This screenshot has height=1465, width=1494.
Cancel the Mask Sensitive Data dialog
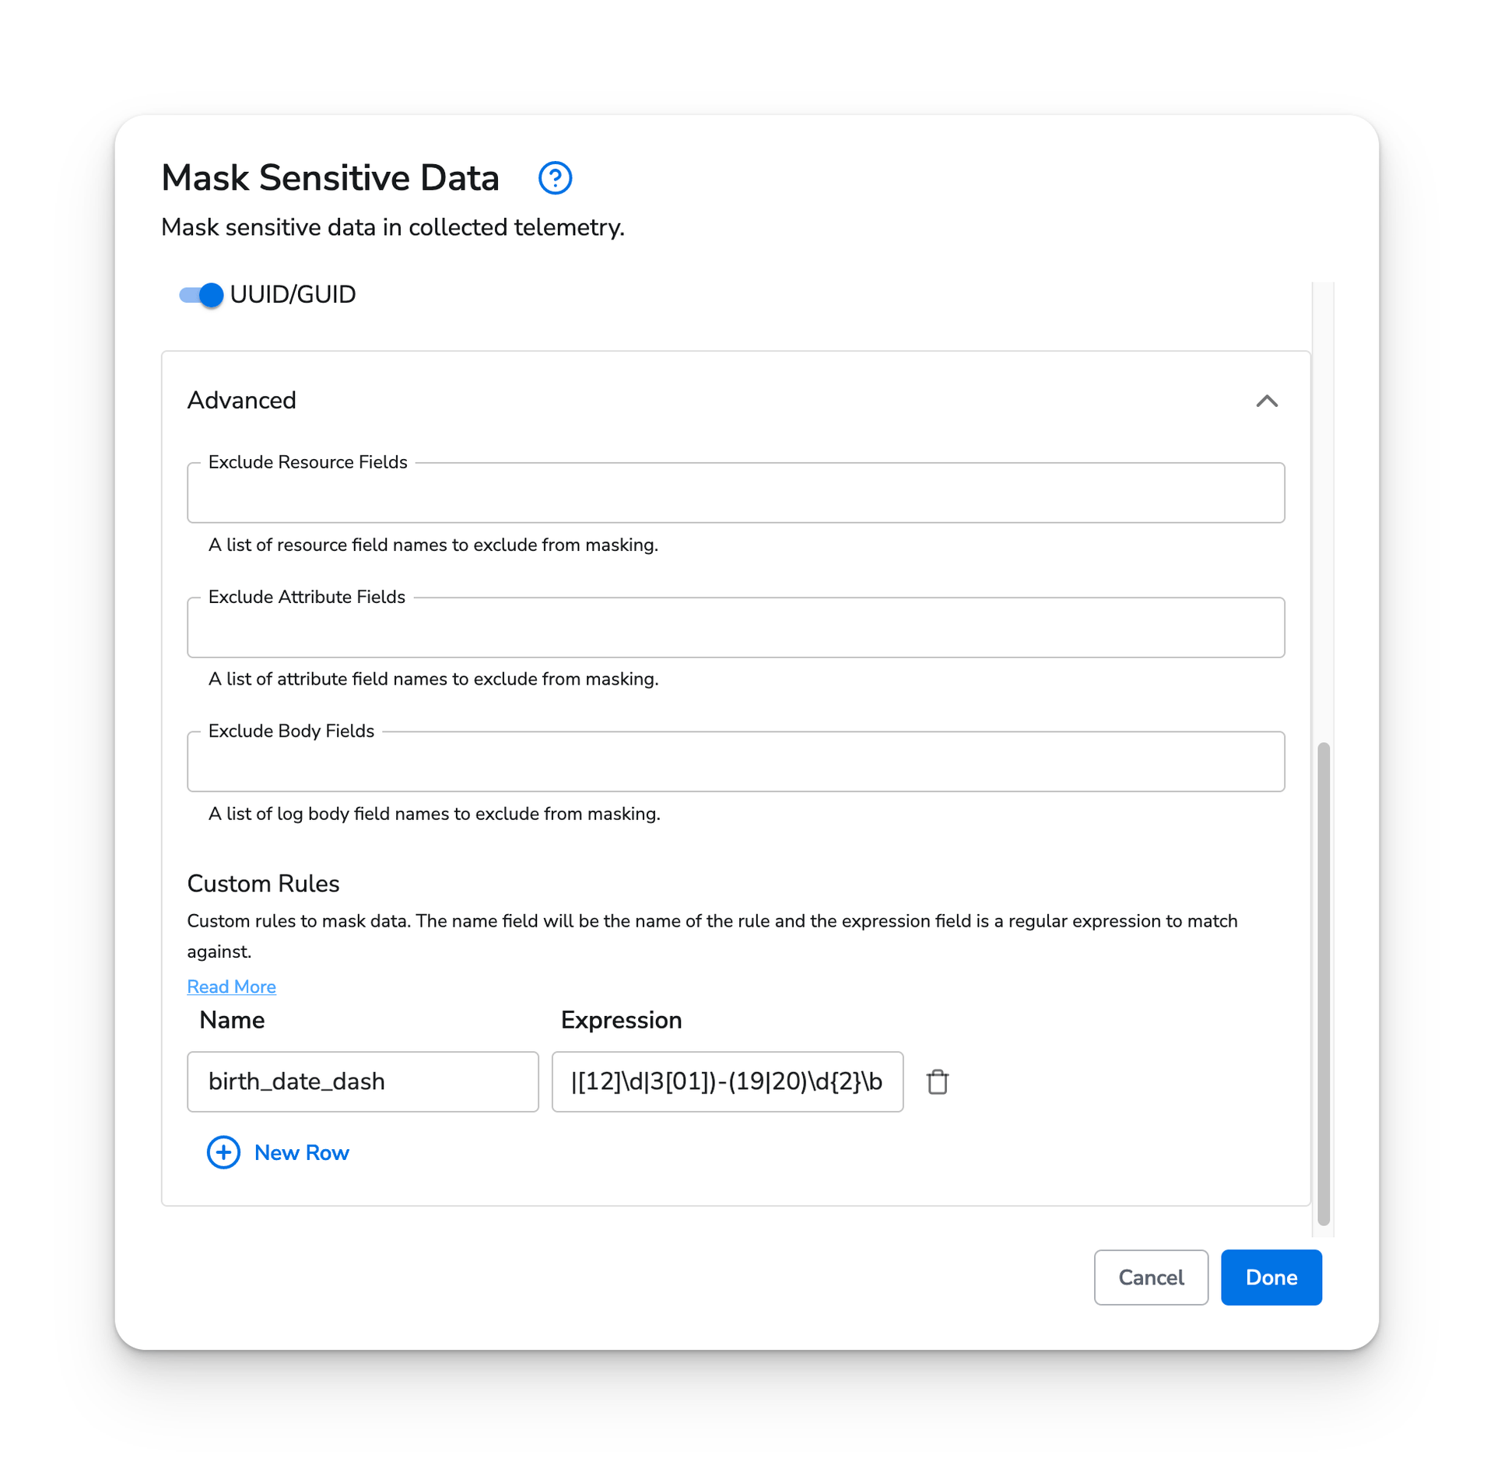[x=1150, y=1277]
